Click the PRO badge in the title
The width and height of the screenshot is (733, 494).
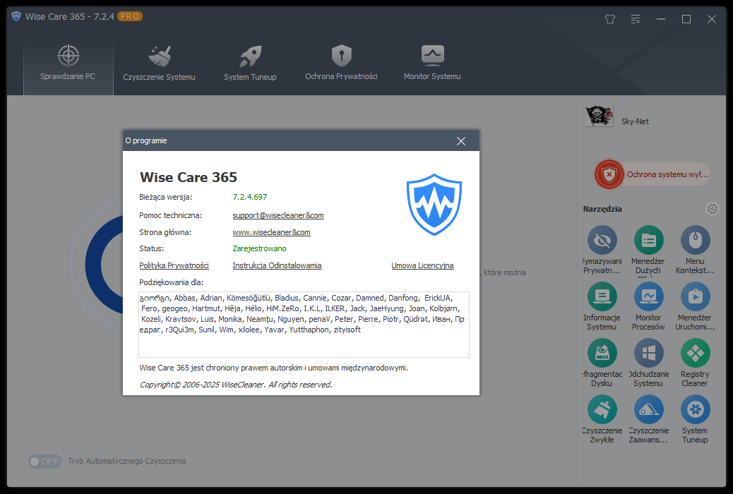(x=129, y=16)
